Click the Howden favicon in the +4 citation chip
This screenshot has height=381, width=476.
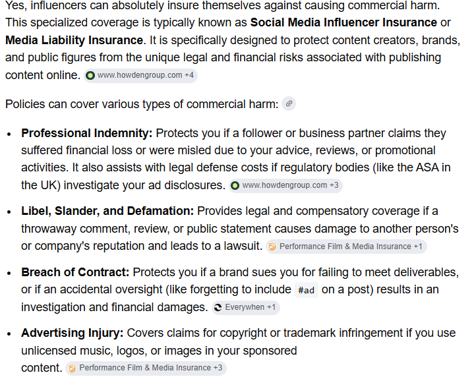(x=90, y=75)
